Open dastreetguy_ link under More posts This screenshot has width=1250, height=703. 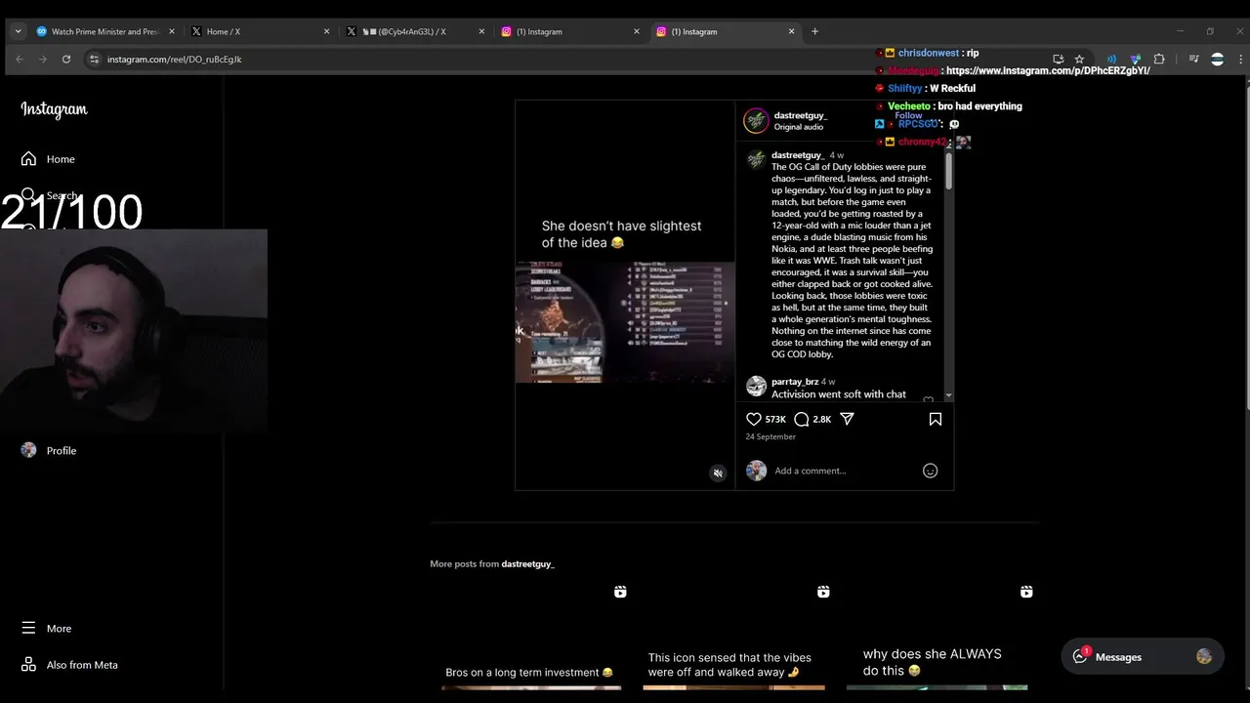[x=527, y=564]
